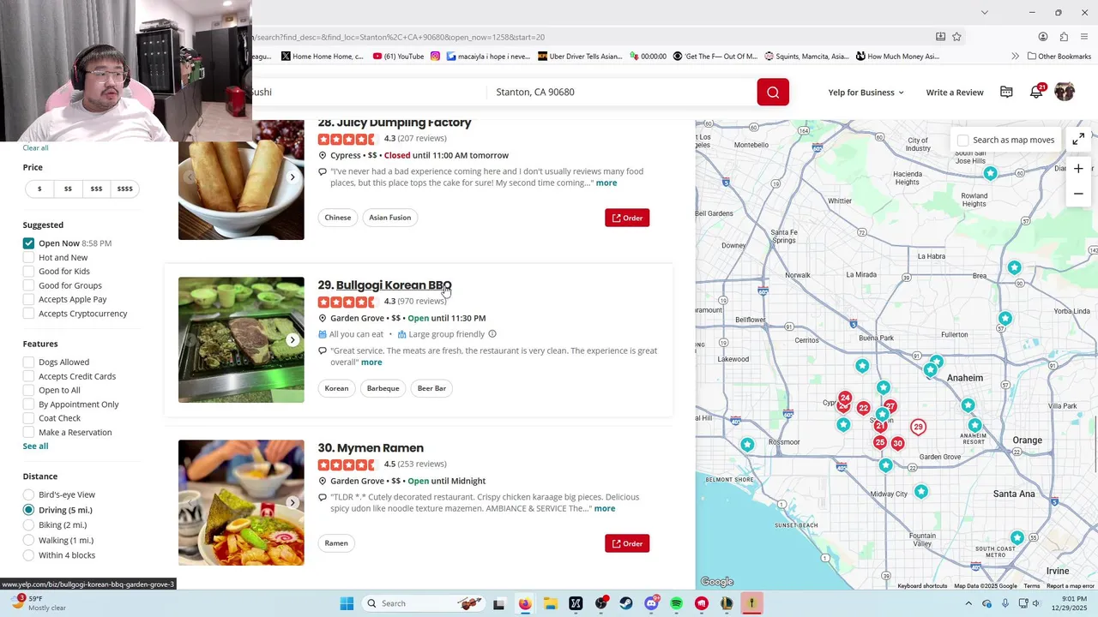Viewport: 1098px width, 617px height.
Task: Expand the Juicy Dumpling Factory review with more
Action: pyautogui.click(x=606, y=183)
